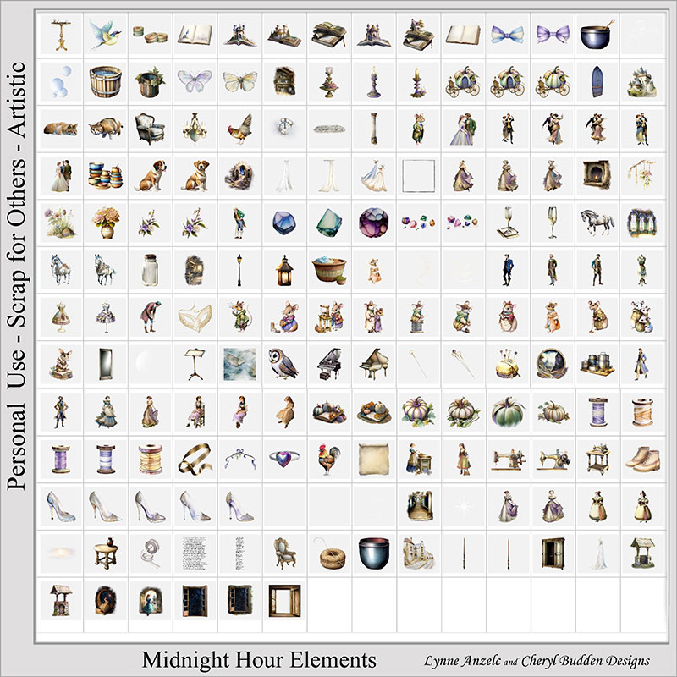This screenshot has height=677, width=677.
Task: Select the blue rowboat element
Action: pos(597,81)
